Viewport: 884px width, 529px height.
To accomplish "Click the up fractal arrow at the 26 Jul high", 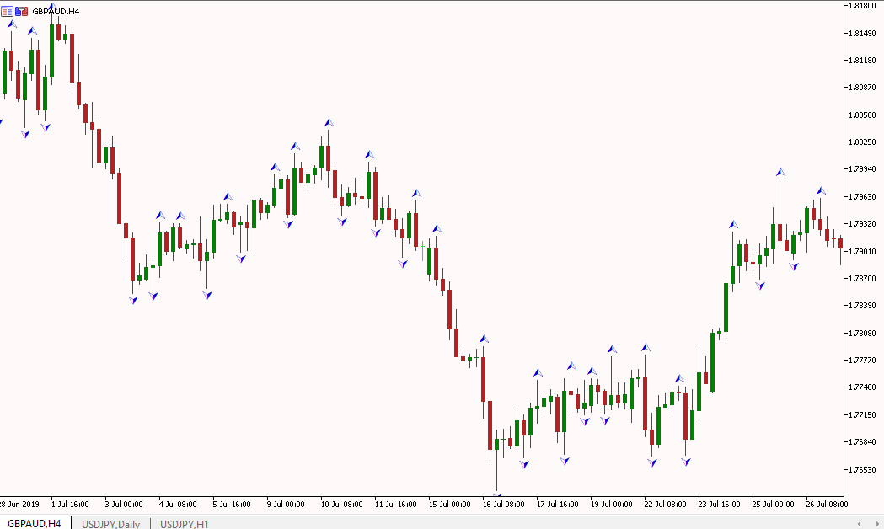I will point(821,191).
